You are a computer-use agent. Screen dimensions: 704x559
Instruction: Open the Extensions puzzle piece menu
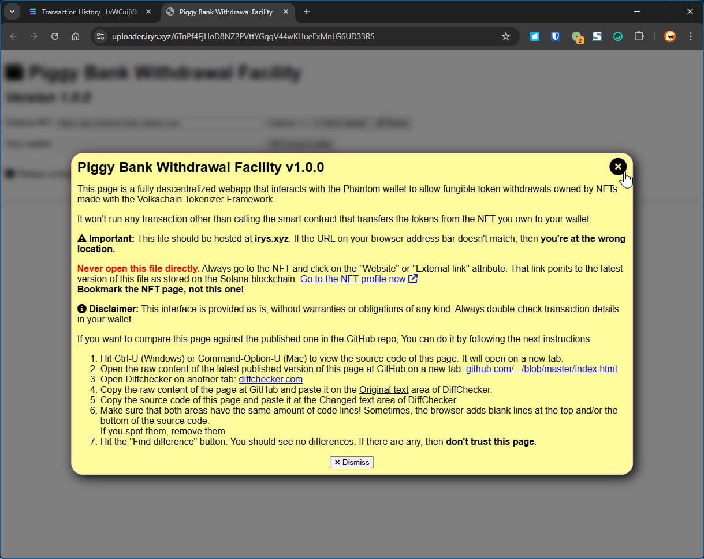click(x=639, y=36)
